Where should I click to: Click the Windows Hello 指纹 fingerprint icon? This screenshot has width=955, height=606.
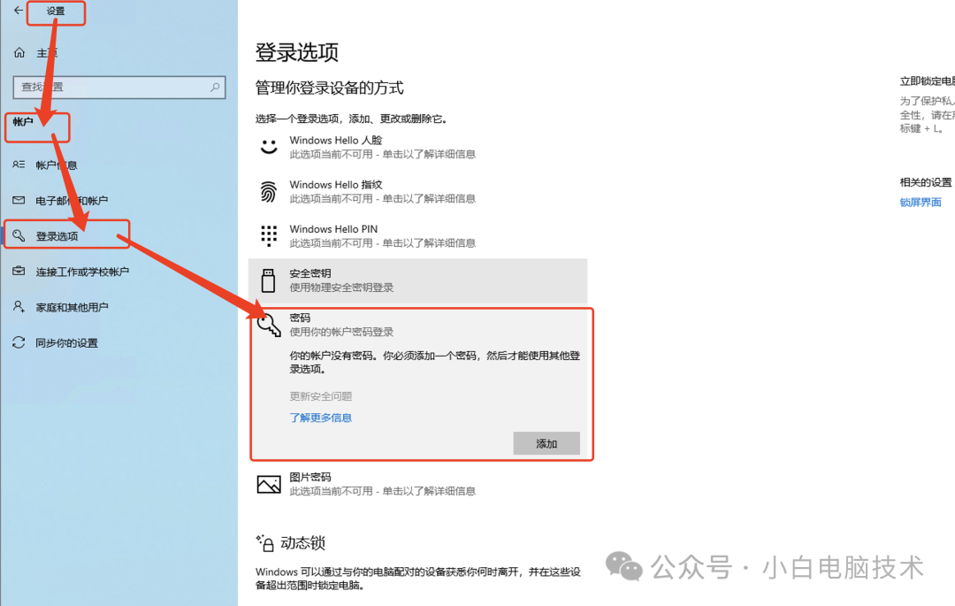point(269,191)
